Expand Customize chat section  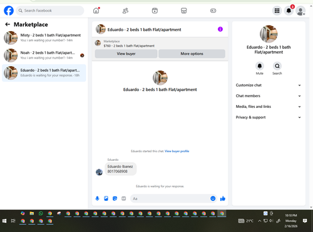pos(269,85)
